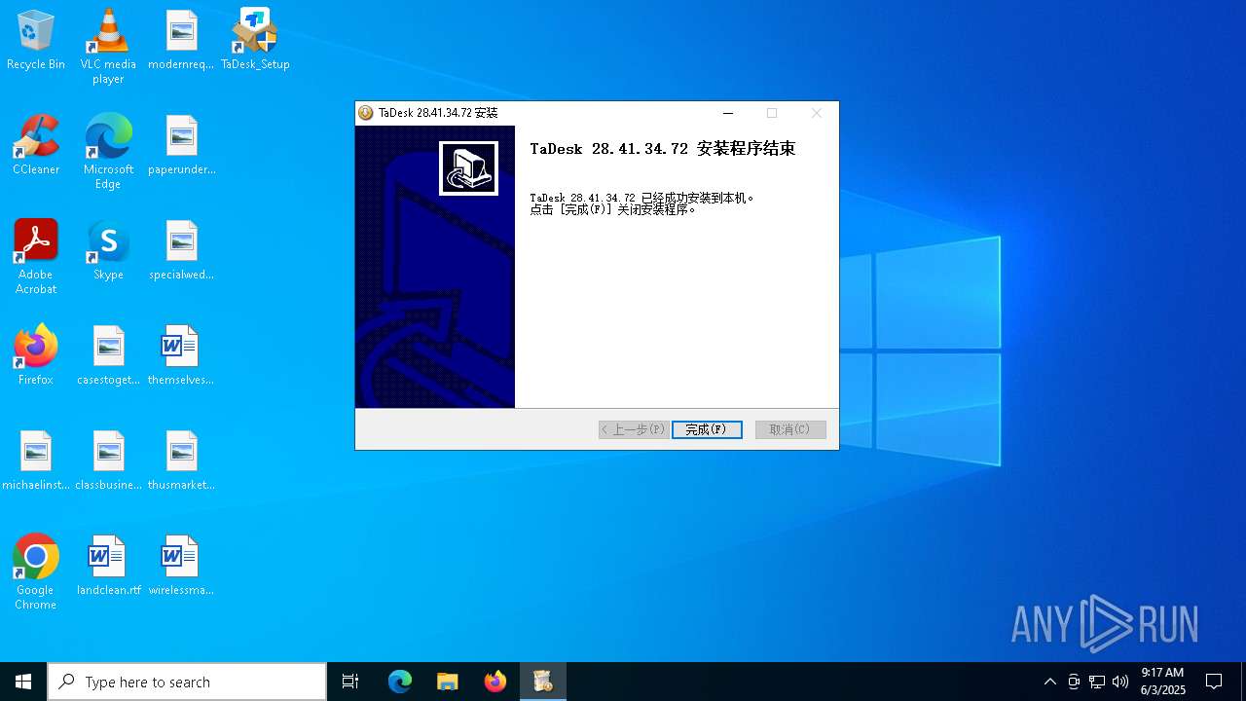Click the Meet Now tray icon
The height and width of the screenshot is (701, 1246).
click(1074, 682)
